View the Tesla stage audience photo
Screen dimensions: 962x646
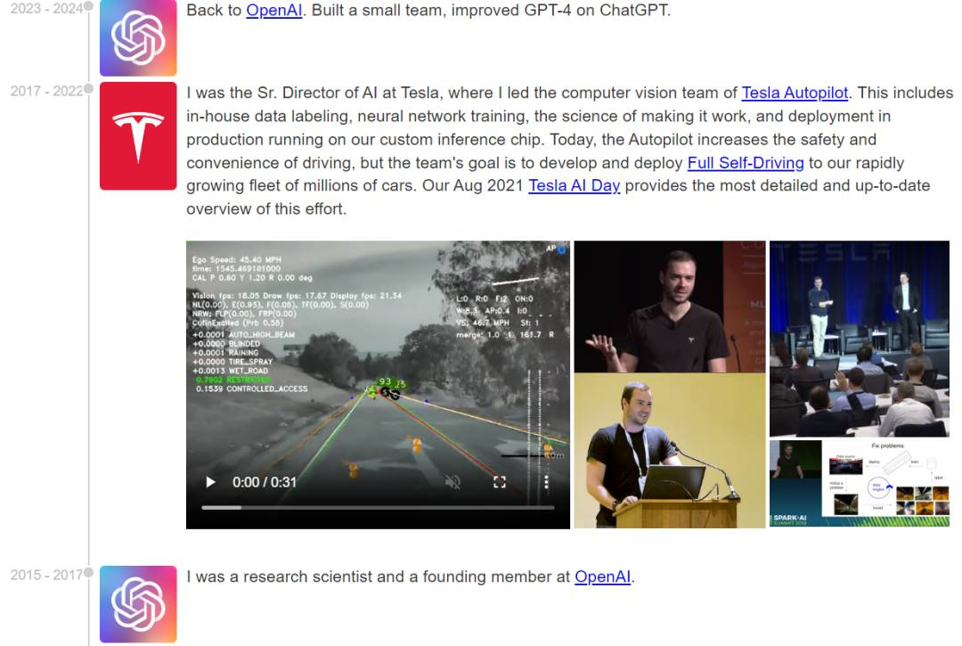(860, 339)
